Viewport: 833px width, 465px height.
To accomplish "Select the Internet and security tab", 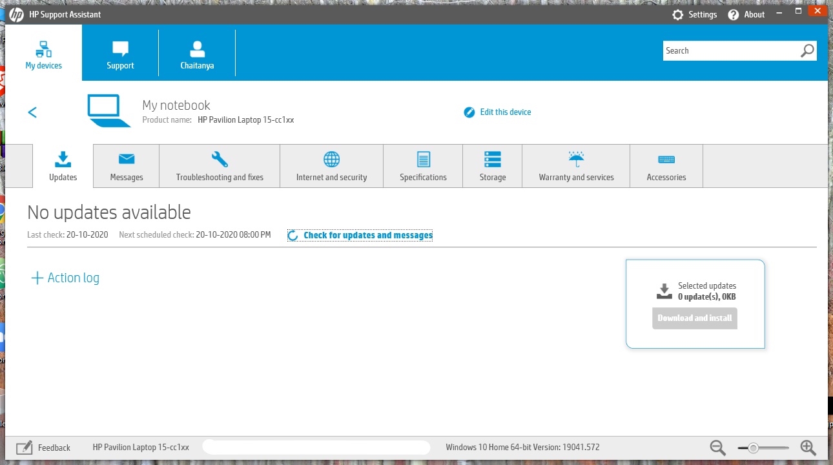I will [x=331, y=166].
